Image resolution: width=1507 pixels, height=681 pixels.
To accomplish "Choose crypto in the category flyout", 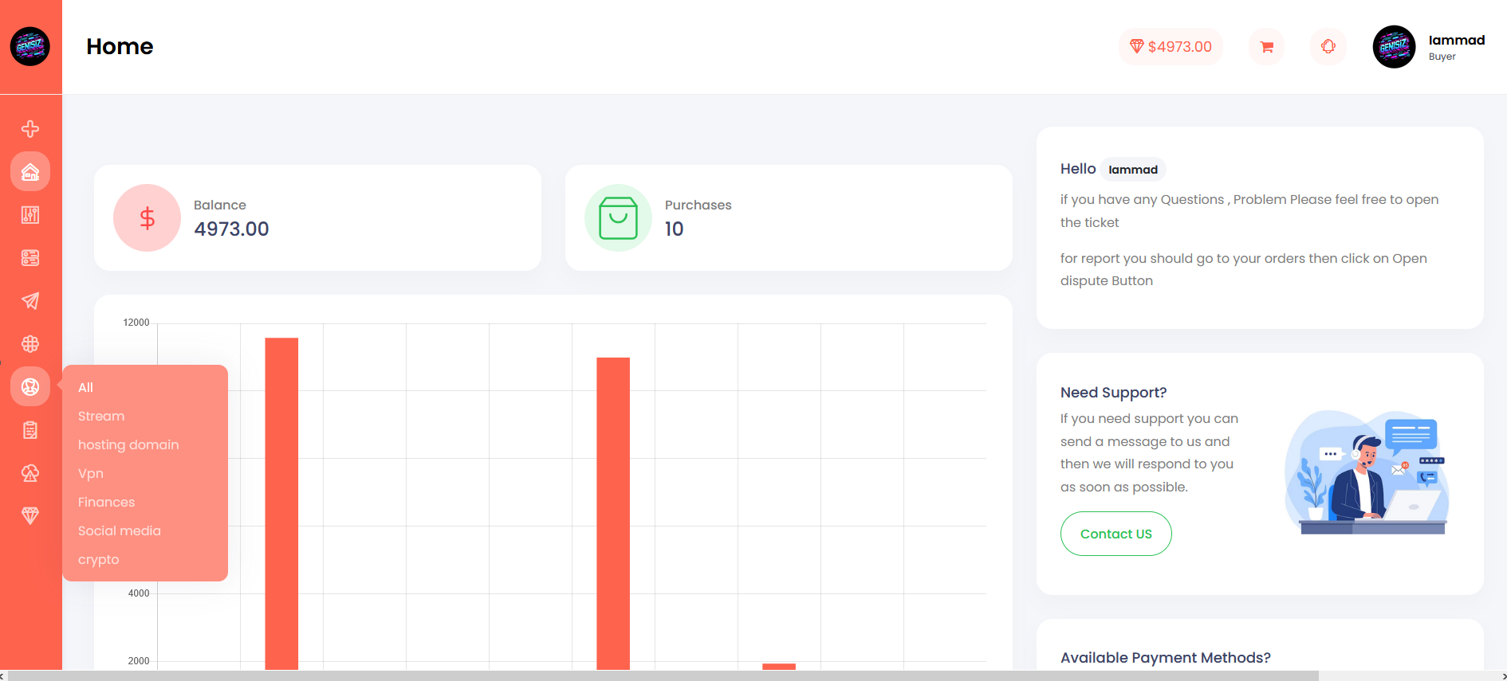I will [x=99, y=560].
